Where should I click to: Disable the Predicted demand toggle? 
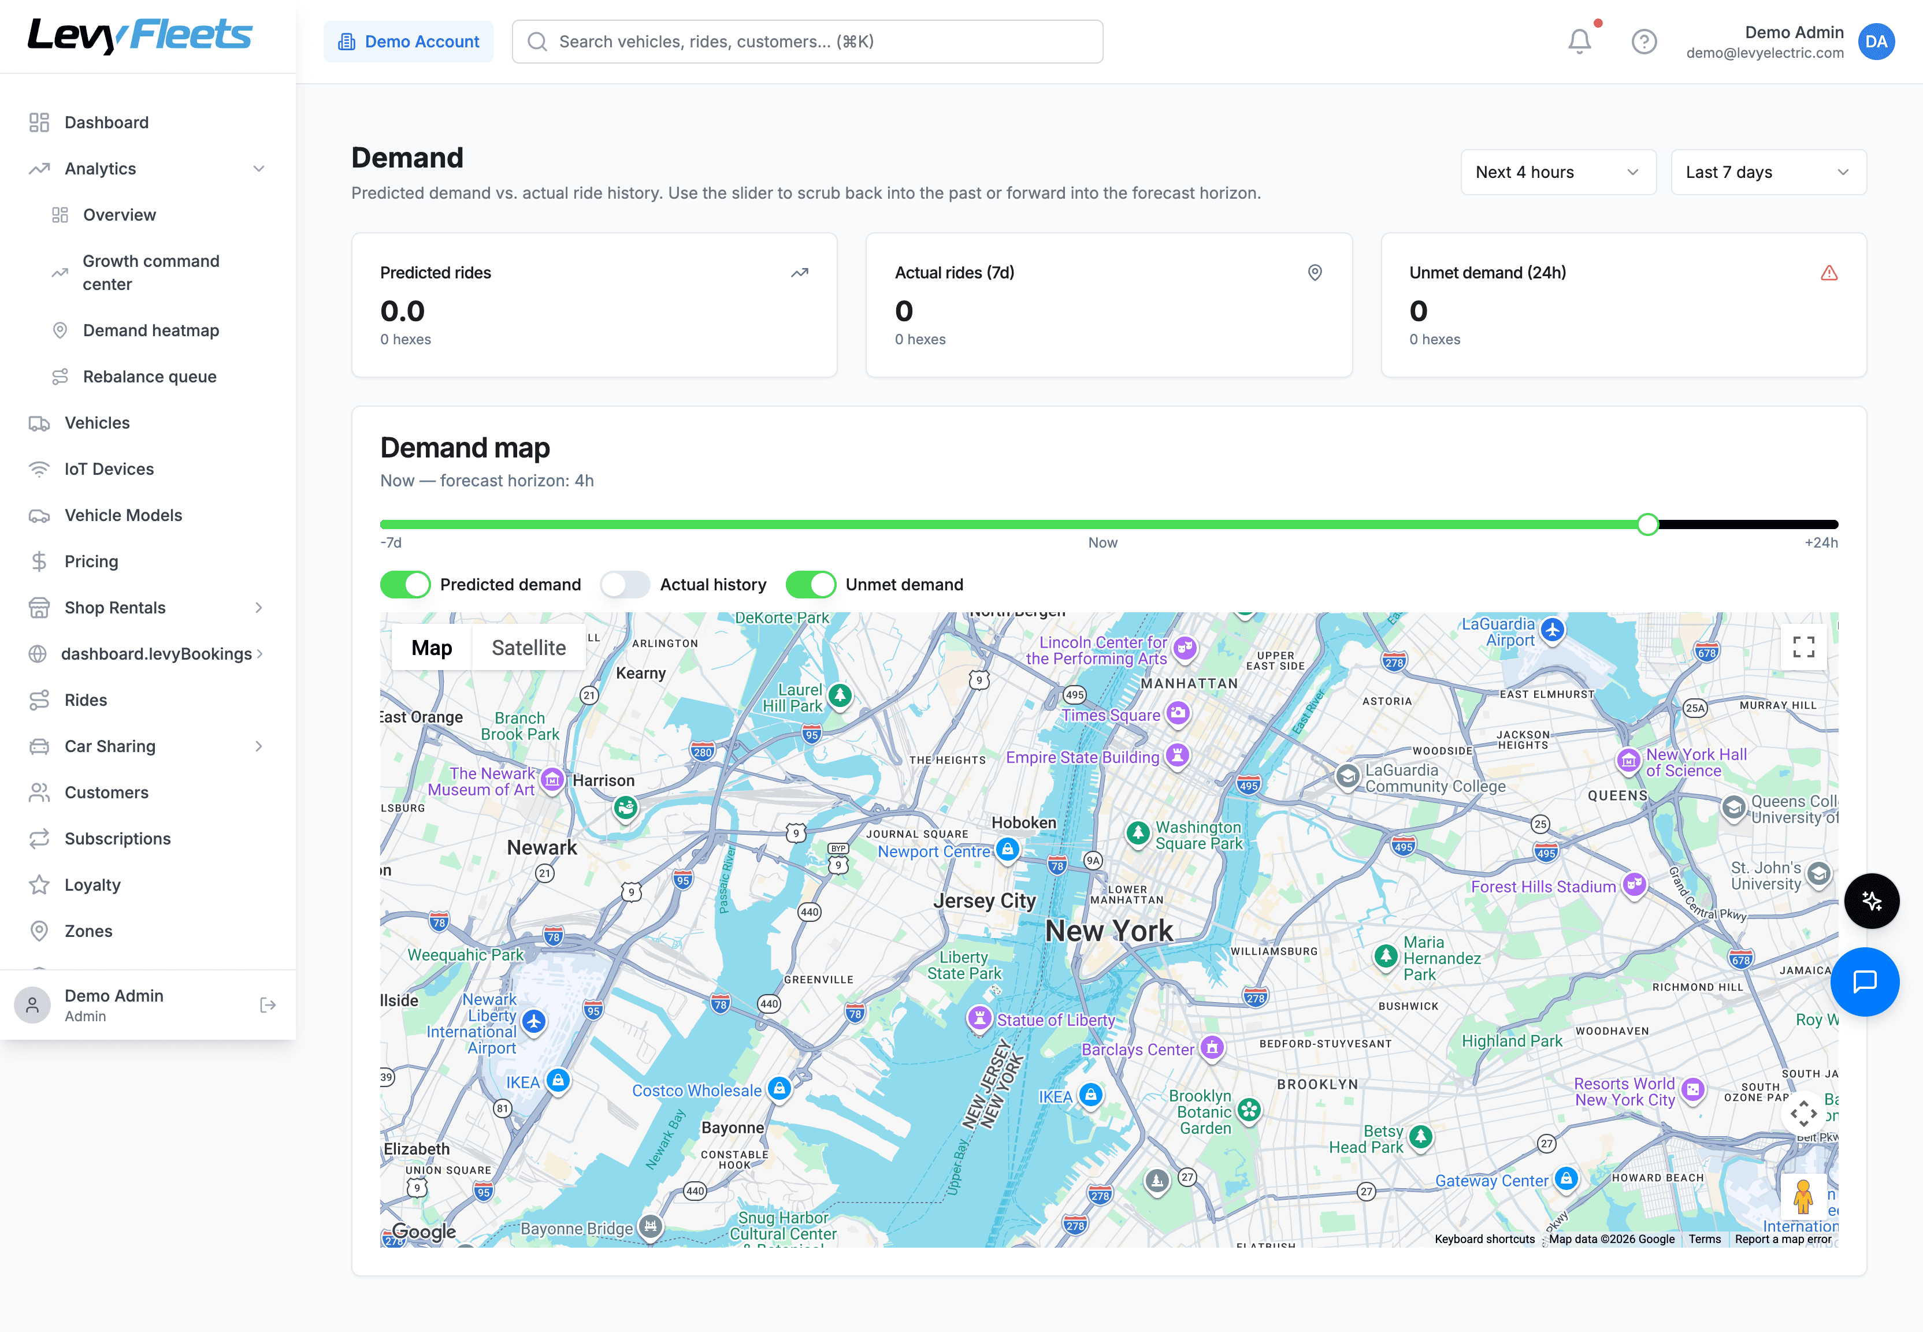click(406, 584)
